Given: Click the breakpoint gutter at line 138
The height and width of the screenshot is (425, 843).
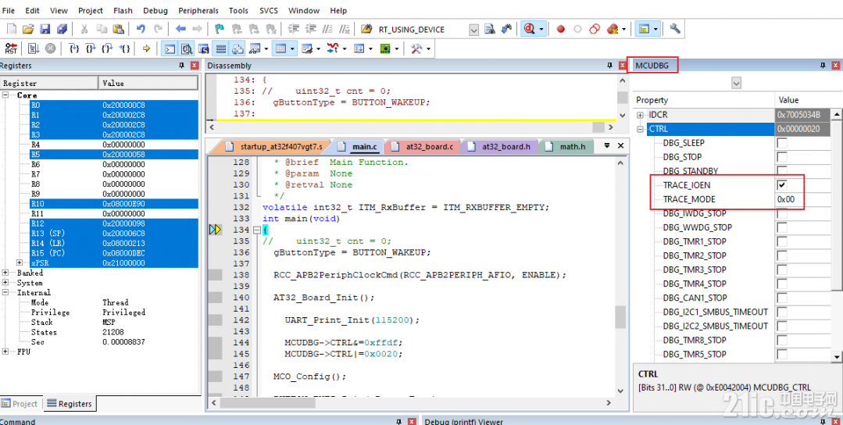Looking at the screenshot, I should (x=215, y=275).
